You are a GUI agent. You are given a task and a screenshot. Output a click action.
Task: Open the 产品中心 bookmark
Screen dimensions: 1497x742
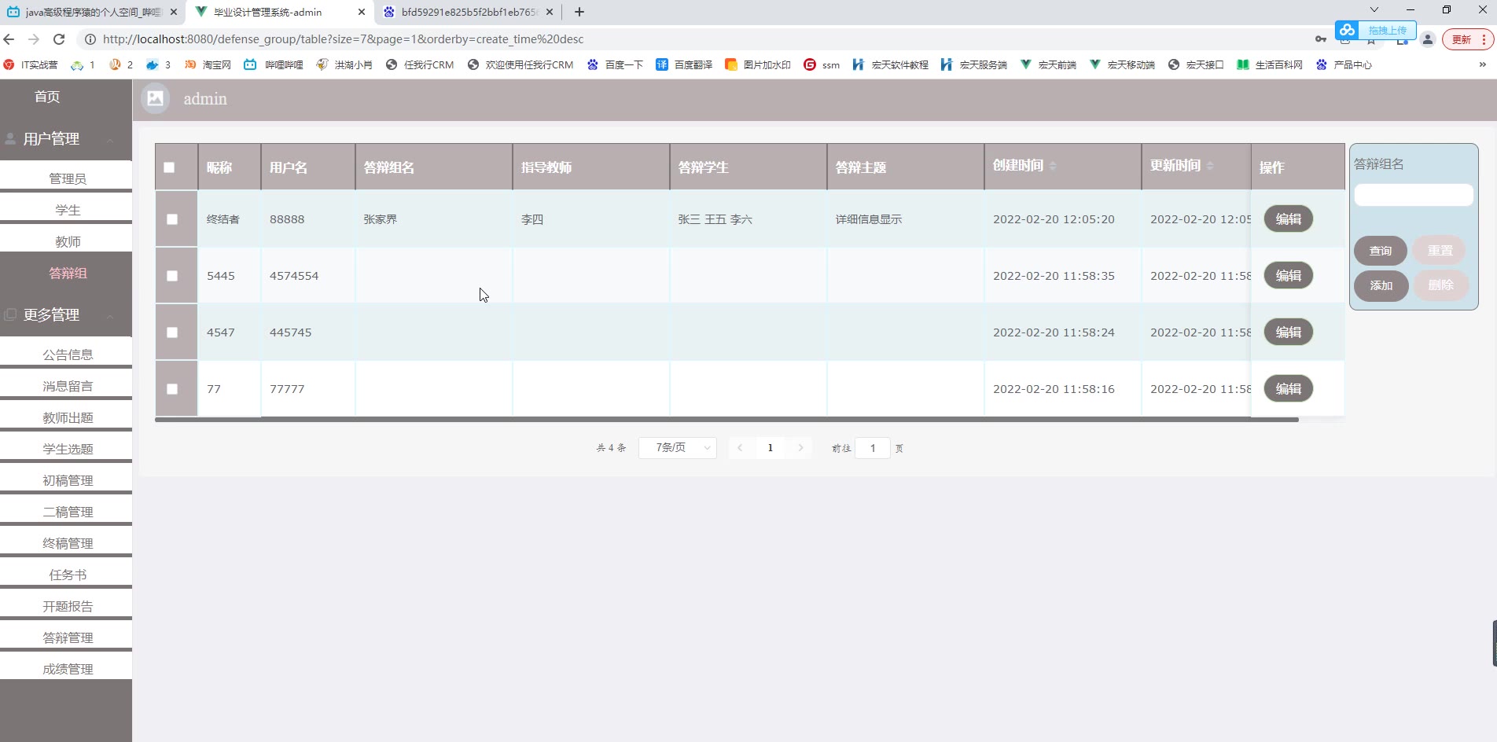(1344, 64)
